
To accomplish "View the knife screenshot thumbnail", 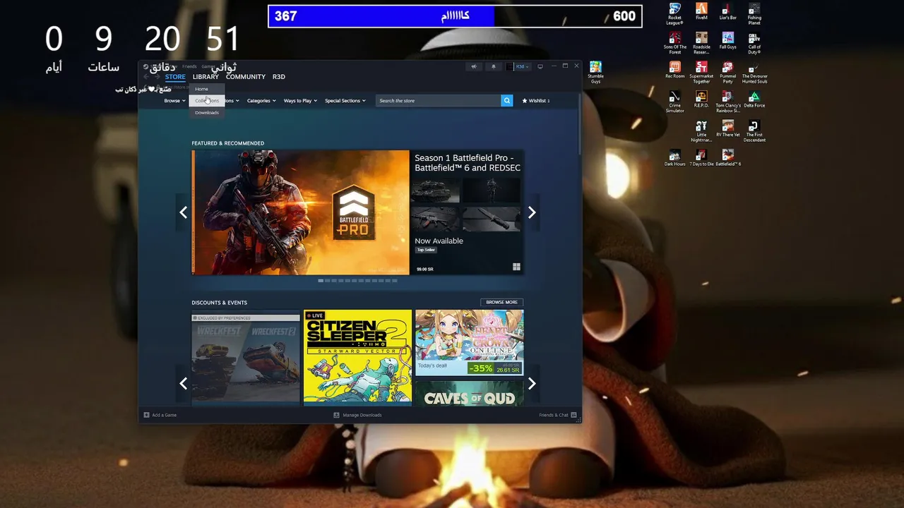I will [x=492, y=218].
